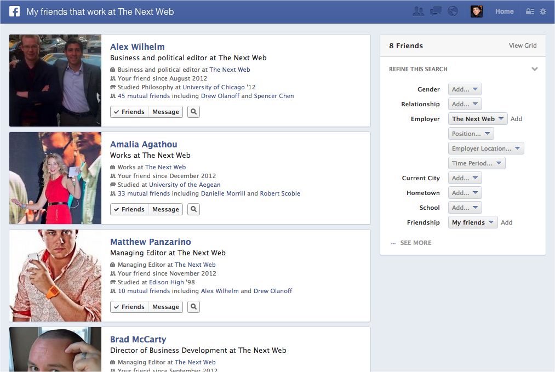555x372 pixels.
Task: Open Danielle Morrill profile link
Action: tap(223, 193)
